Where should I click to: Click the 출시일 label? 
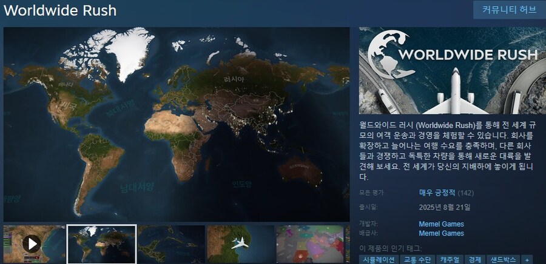point(368,207)
